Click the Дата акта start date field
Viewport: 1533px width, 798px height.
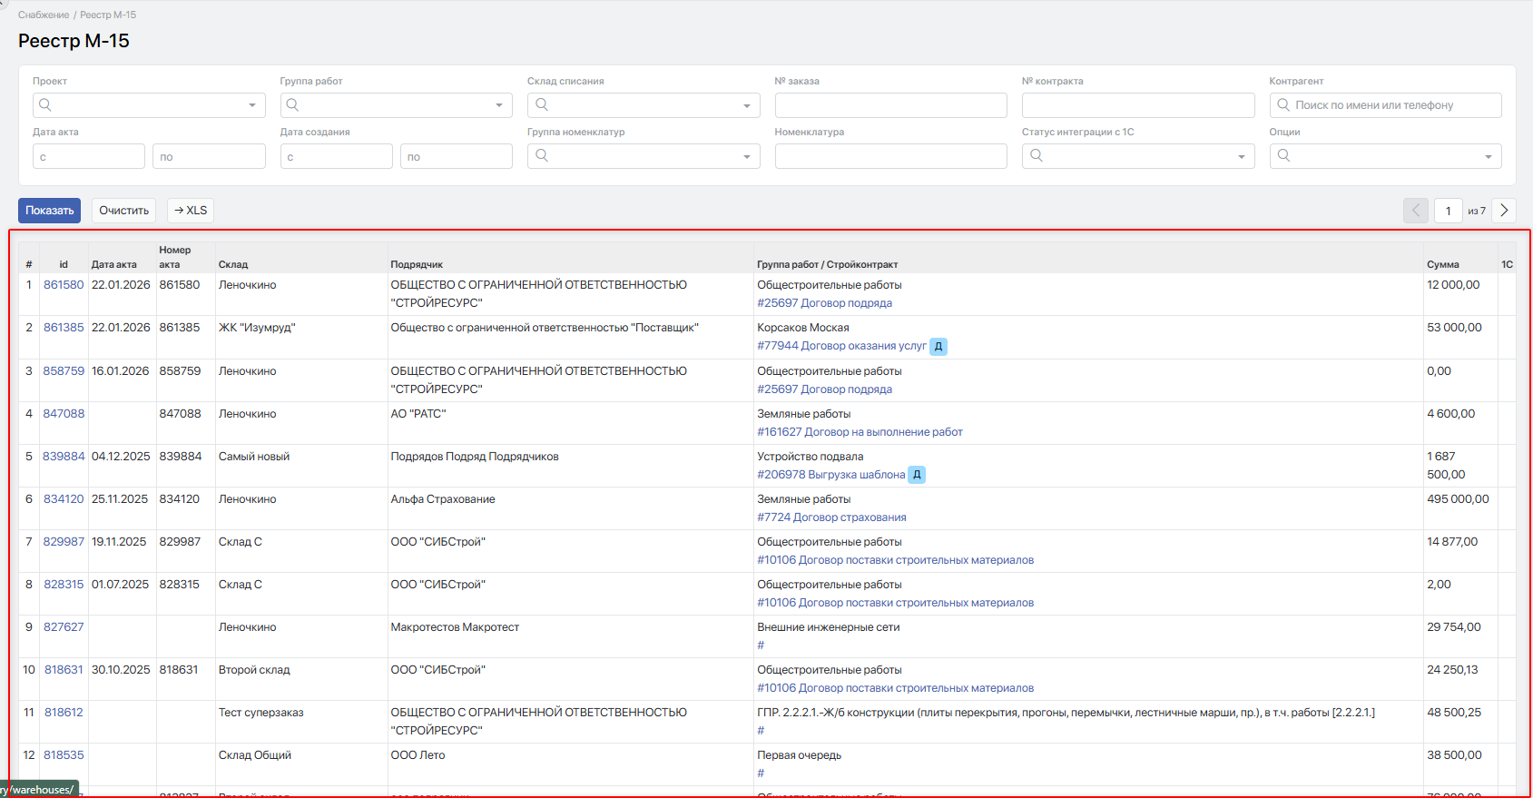pyautogui.click(x=89, y=156)
